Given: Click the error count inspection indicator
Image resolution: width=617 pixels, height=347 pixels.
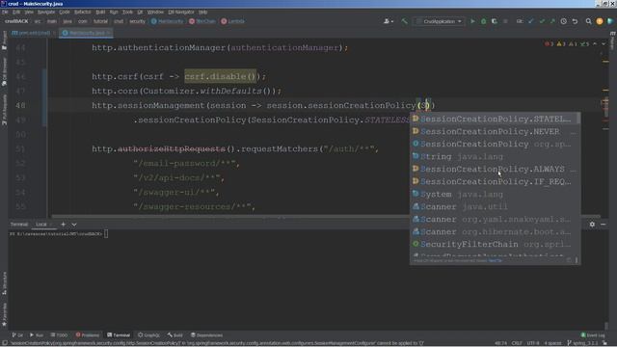Looking at the screenshot, I should click(x=549, y=43).
